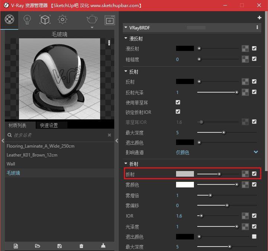The height and width of the screenshot is (251, 268).
Task: Collapse the 漫反射 section
Action: click(126, 38)
